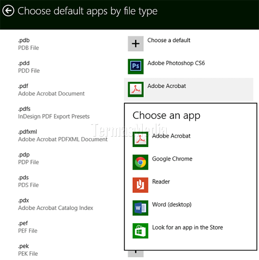
Task: Click 'Adobe Acrobat PDFXML Document' description
Action: pos(63,139)
